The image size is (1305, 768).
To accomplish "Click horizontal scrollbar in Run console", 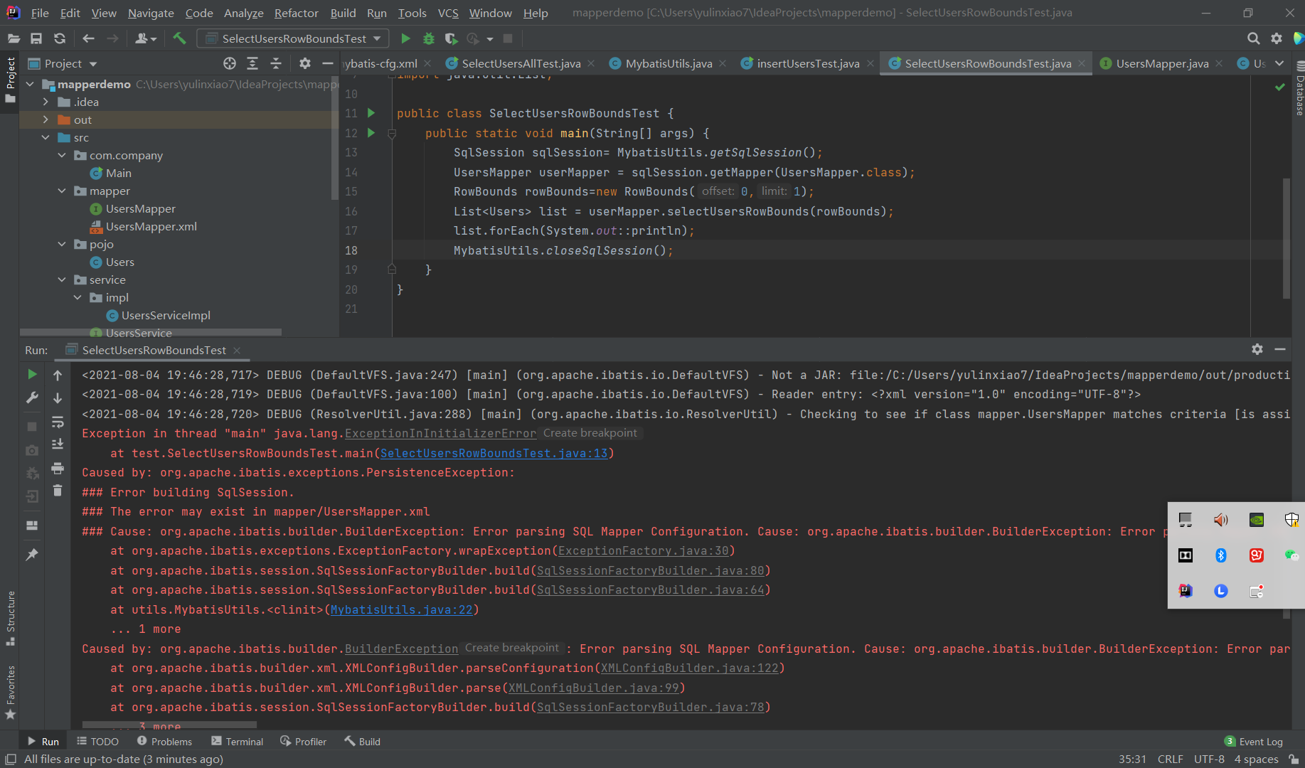I will tap(169, 725).
